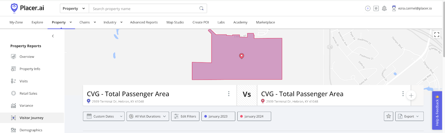445x133 pixels.
Task: Open Map Studio
Action: pyautogui.click(x=175, y=22)
